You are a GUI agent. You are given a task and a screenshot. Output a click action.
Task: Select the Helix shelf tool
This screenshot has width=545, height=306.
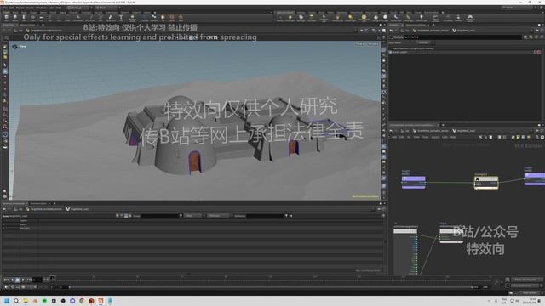click(x=181, y=18)
